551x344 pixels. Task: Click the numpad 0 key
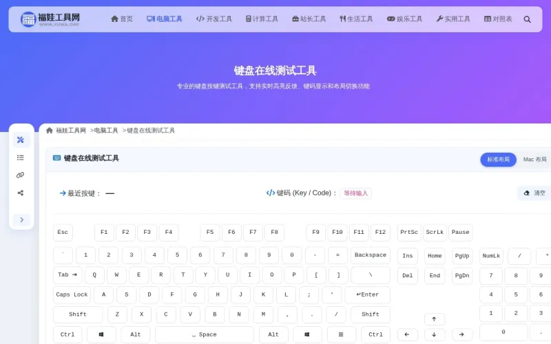coord(503,332)
